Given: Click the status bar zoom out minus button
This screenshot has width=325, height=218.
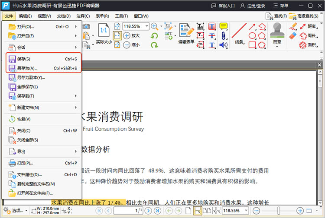Looking at the screenshot, I should (257, 211).
